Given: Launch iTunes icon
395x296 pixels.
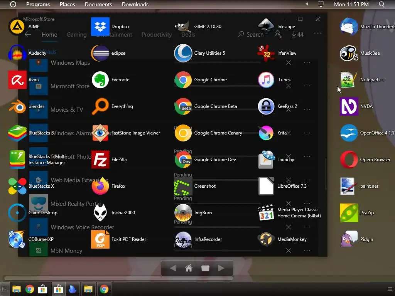Looking at the screenshot, I should [266, 80].
